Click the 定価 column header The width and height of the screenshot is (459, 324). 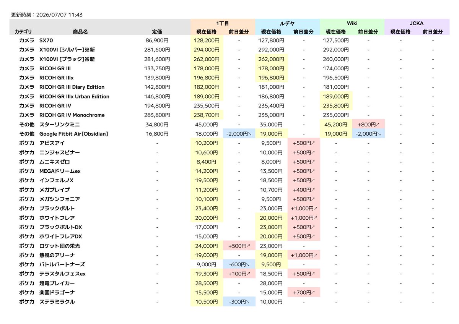click(157, 32)
